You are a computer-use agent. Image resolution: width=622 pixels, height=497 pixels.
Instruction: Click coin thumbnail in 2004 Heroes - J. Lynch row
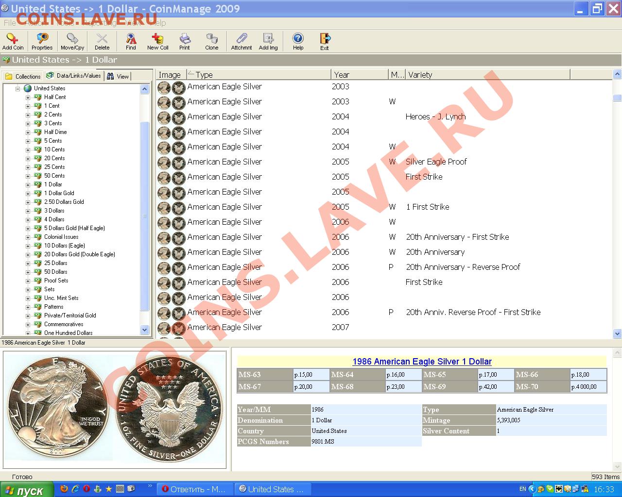(172, 117)
